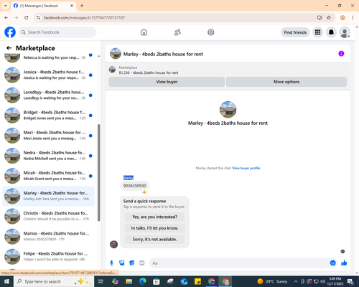This screenshot has width=359, height=287.
Task: Open the Rebecca conversation
Action: (x=48, y=58)
